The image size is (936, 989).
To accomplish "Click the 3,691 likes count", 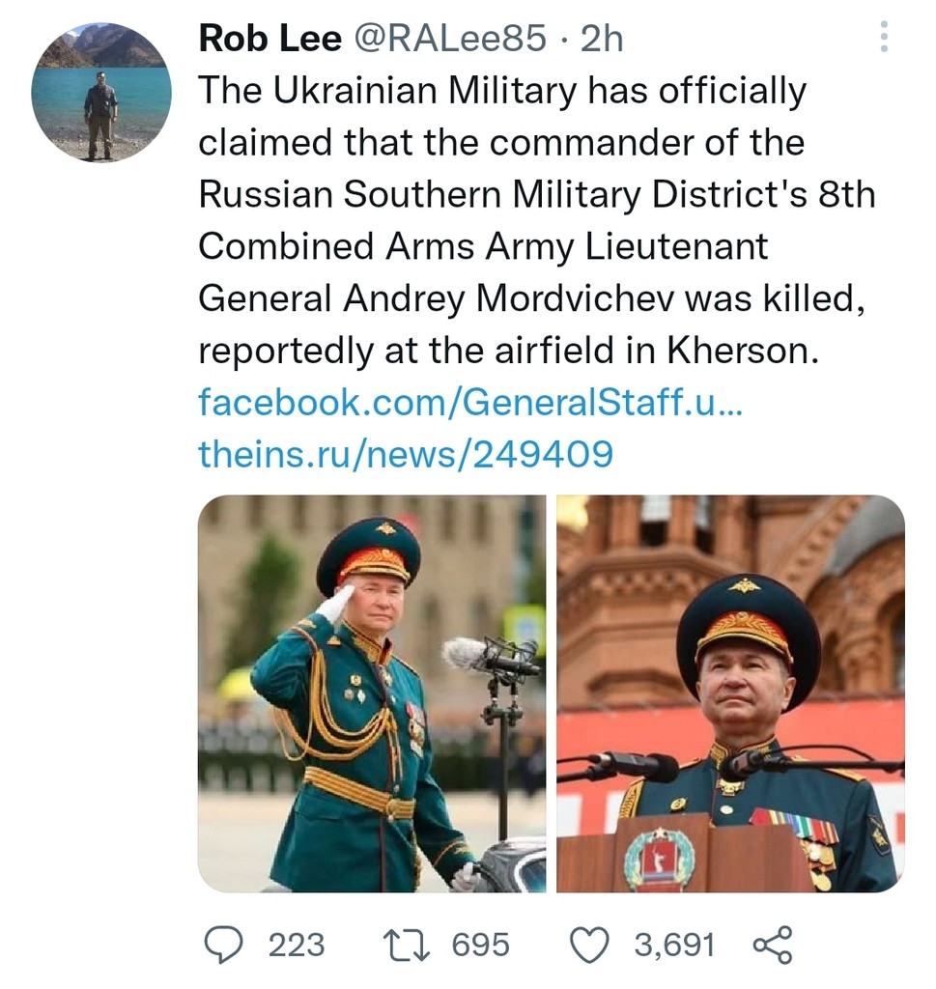I will point(674,944).
